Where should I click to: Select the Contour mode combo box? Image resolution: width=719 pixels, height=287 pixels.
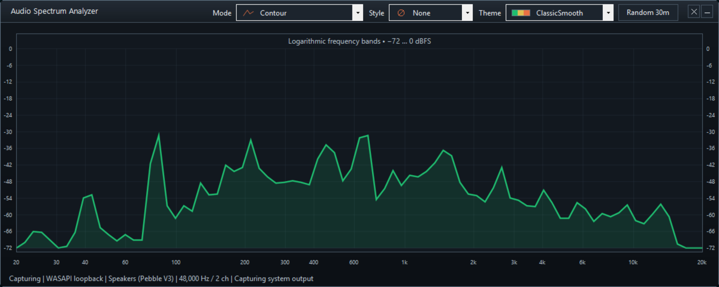(300, 13)
